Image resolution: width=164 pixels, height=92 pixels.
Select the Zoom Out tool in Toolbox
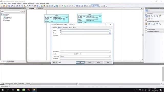tap(154, 16)
